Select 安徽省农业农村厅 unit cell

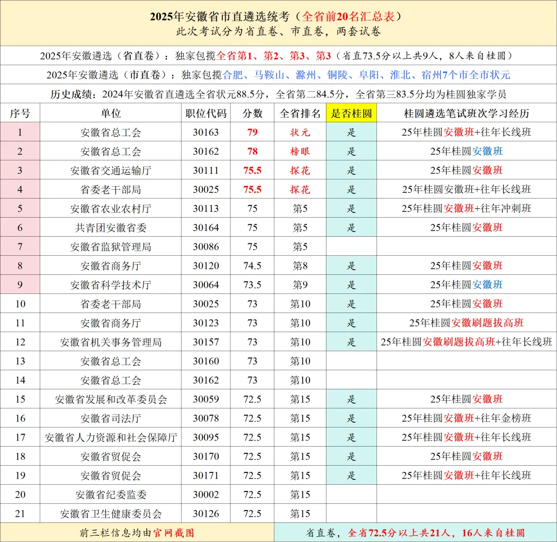point(110,208)
